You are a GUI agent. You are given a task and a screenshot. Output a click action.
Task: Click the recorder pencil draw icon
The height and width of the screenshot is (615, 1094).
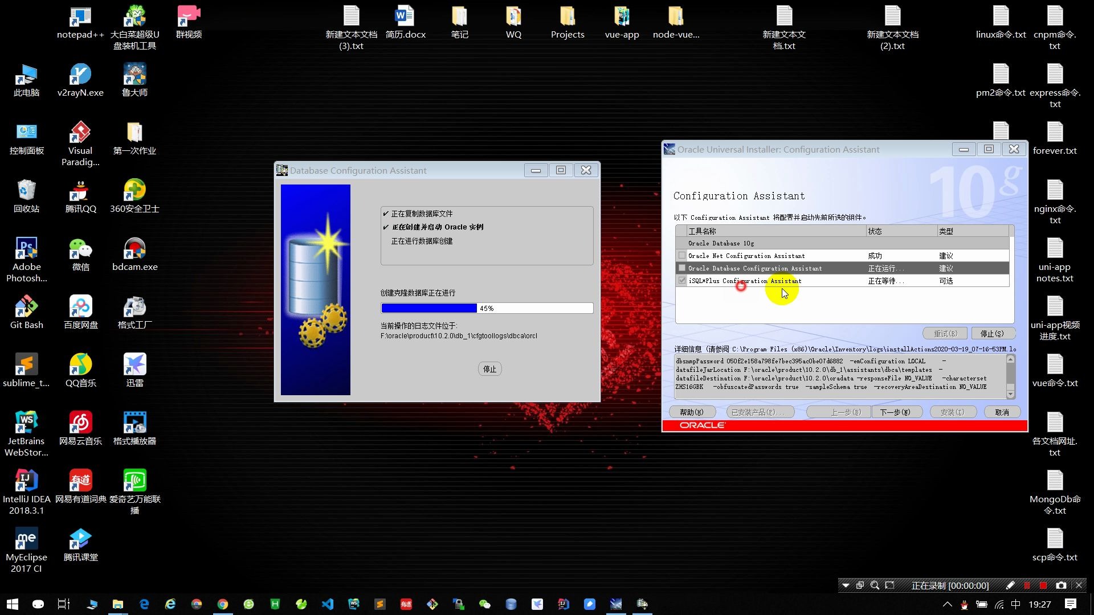(x=1010, y=585)
